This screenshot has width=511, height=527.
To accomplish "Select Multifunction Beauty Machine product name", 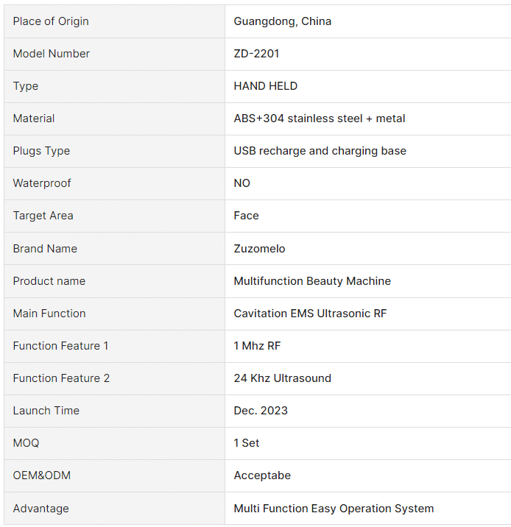I will click(x=312, y=281).
